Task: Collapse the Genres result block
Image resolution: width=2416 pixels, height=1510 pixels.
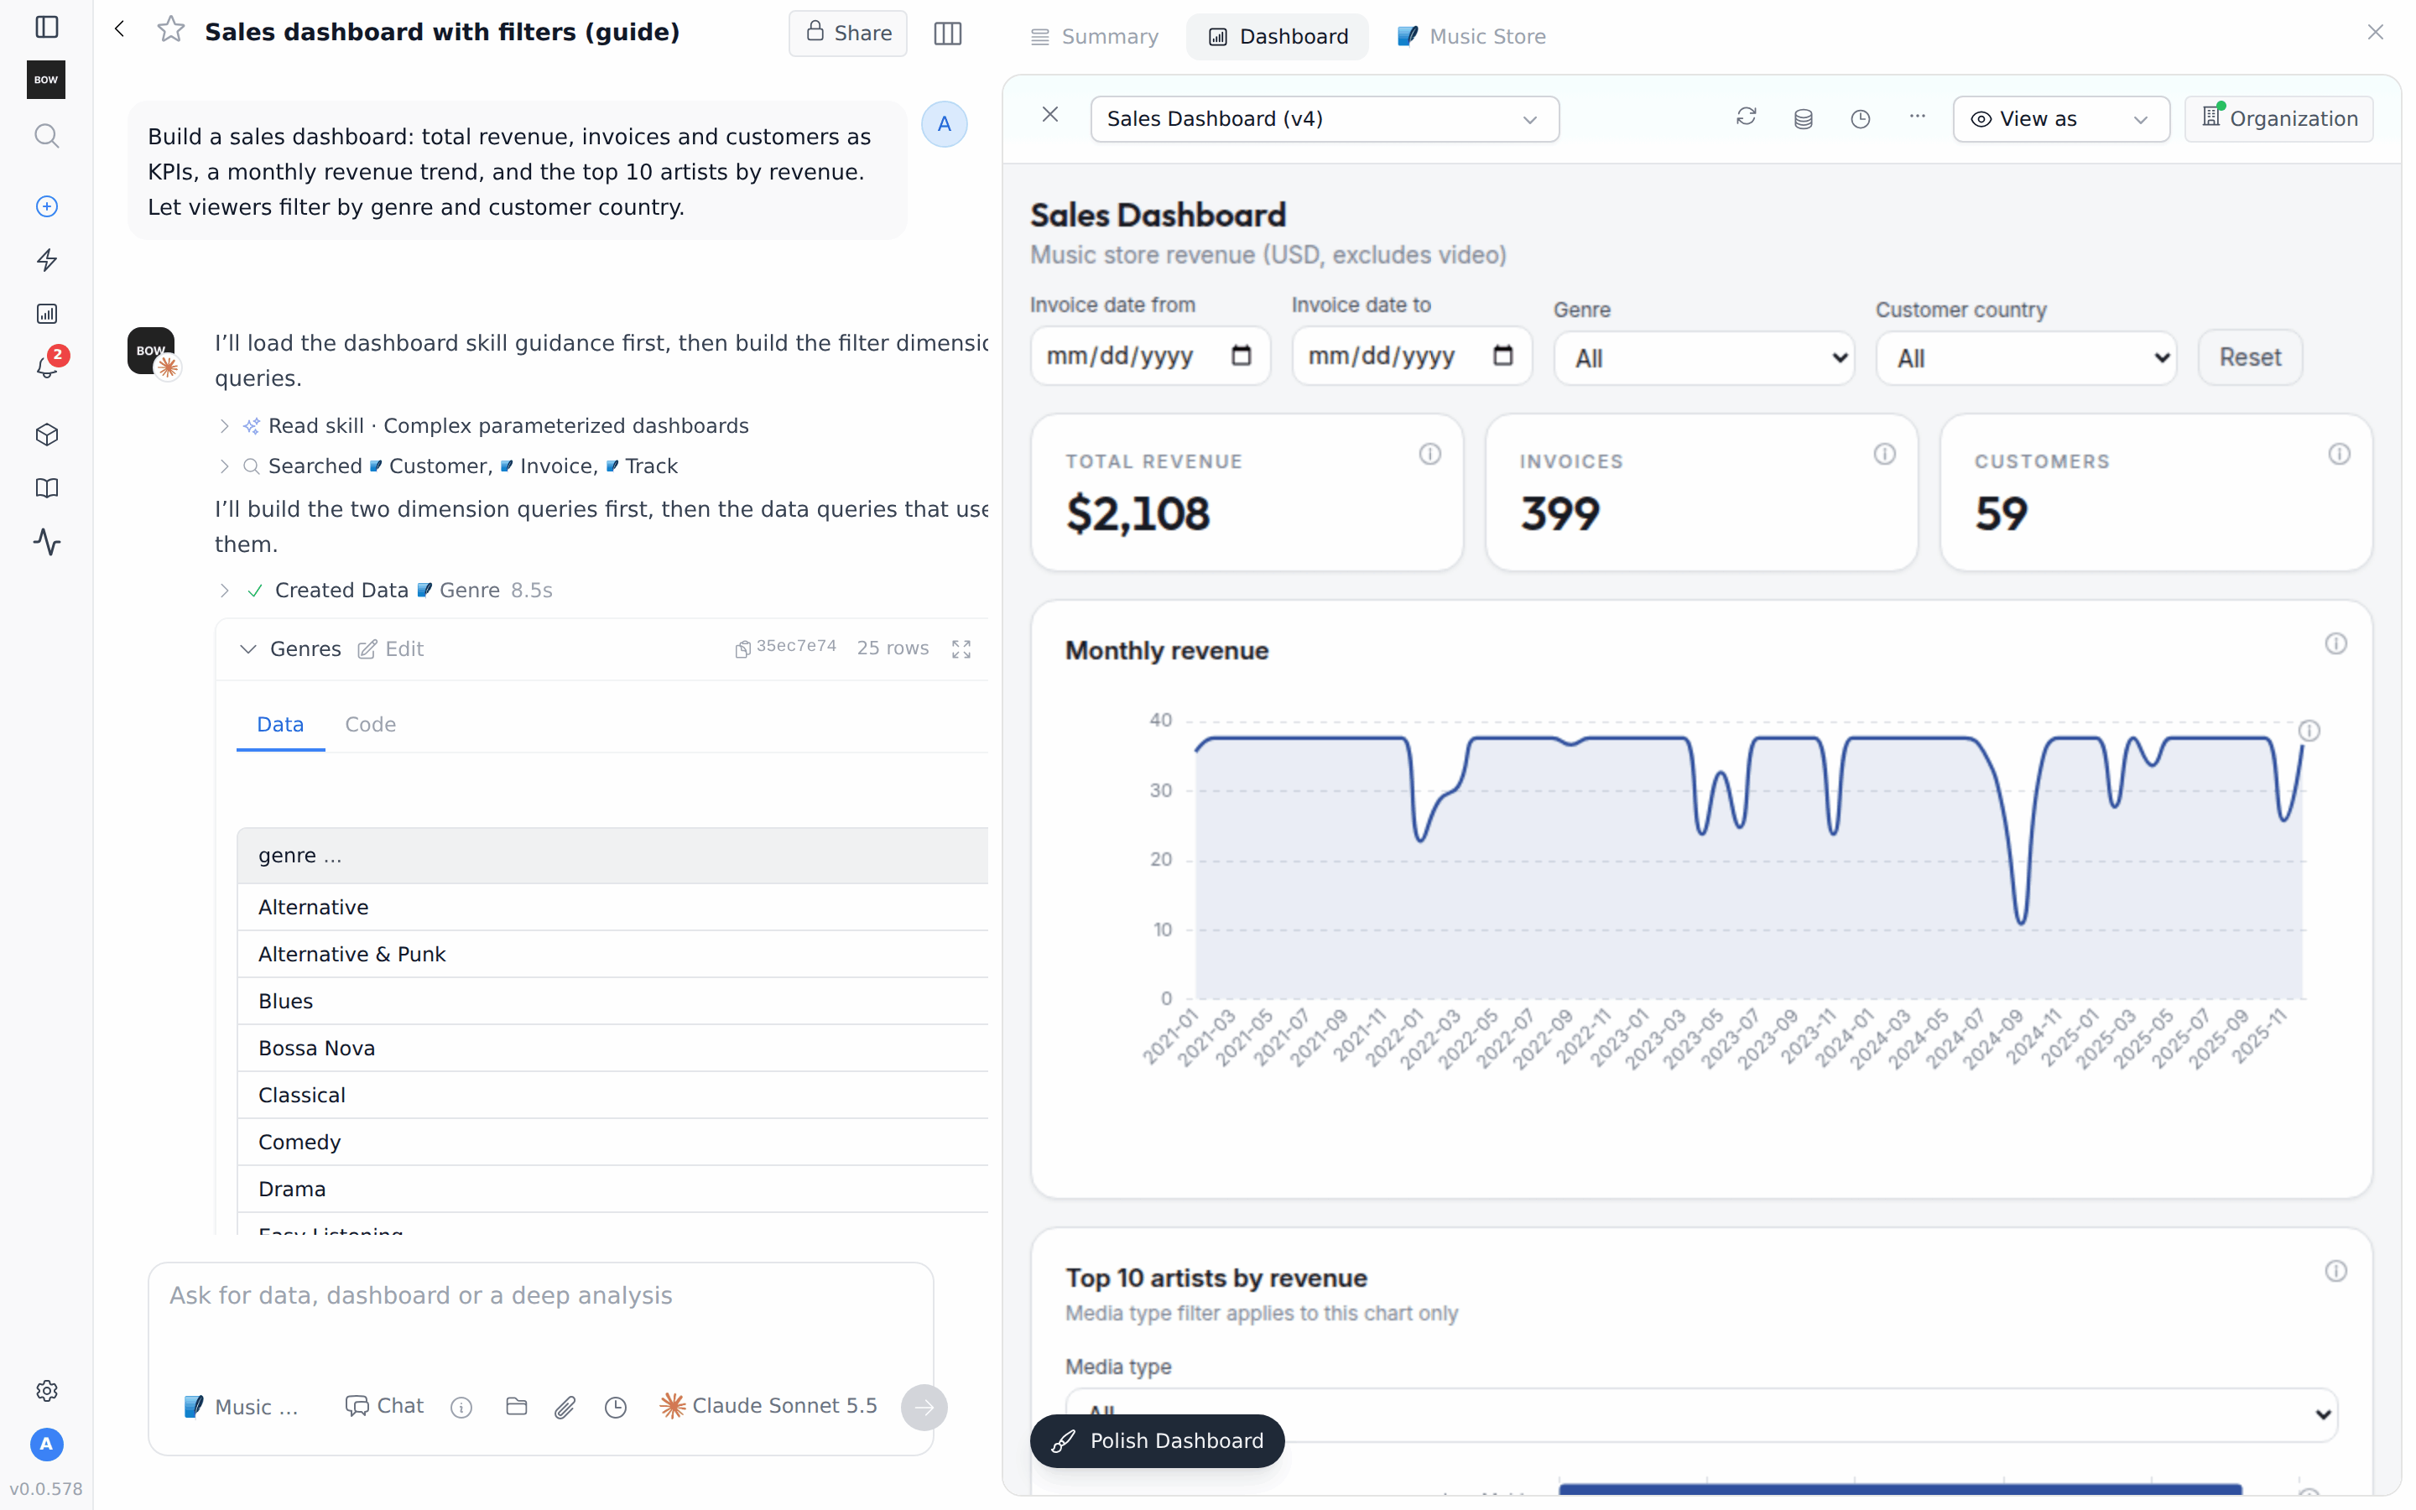Action: (x=247, y=649)
